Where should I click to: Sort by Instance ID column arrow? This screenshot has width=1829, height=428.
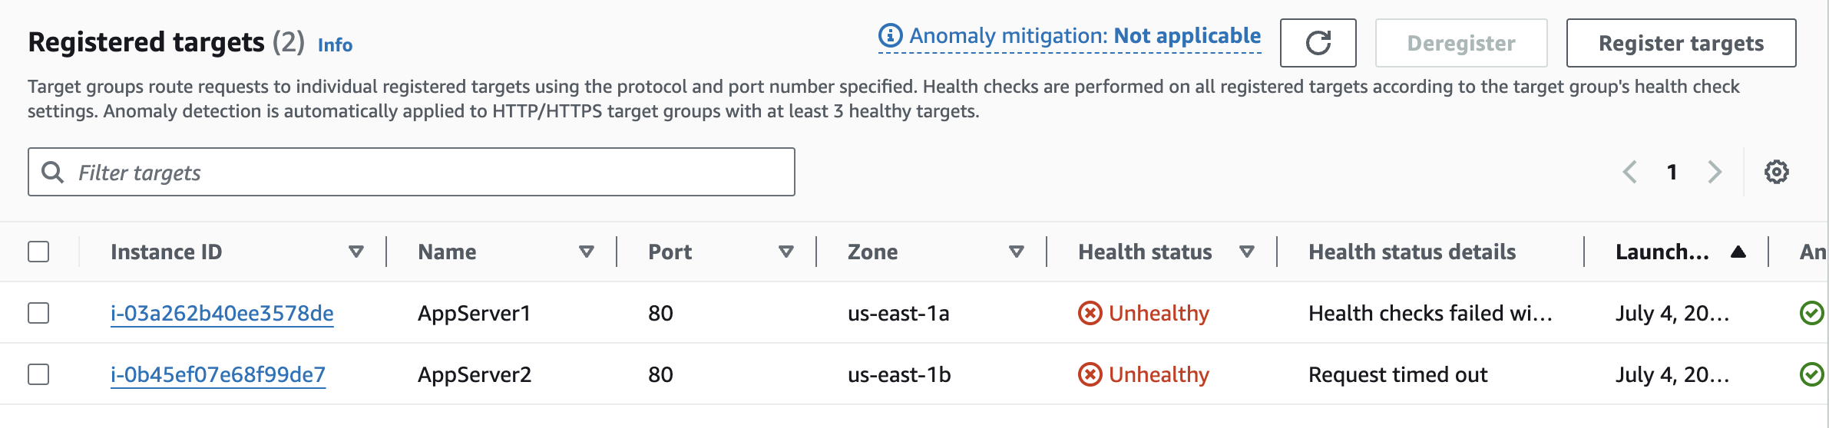click(x=356, y=252)
